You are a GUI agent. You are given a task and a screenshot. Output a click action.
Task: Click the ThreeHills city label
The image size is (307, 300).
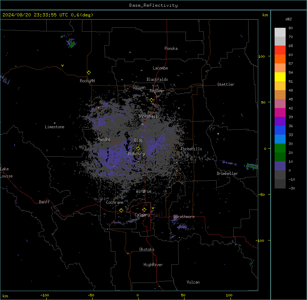click(191, 149)
